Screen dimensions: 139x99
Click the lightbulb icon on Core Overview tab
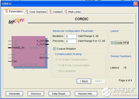[x=27, y=12]
